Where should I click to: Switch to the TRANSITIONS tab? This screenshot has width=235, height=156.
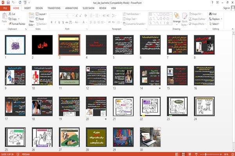point(54,8)
